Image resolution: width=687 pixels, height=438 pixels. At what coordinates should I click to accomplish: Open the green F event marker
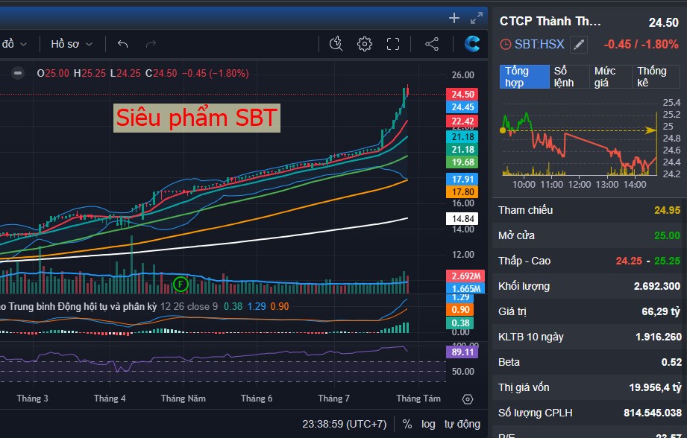181,284
